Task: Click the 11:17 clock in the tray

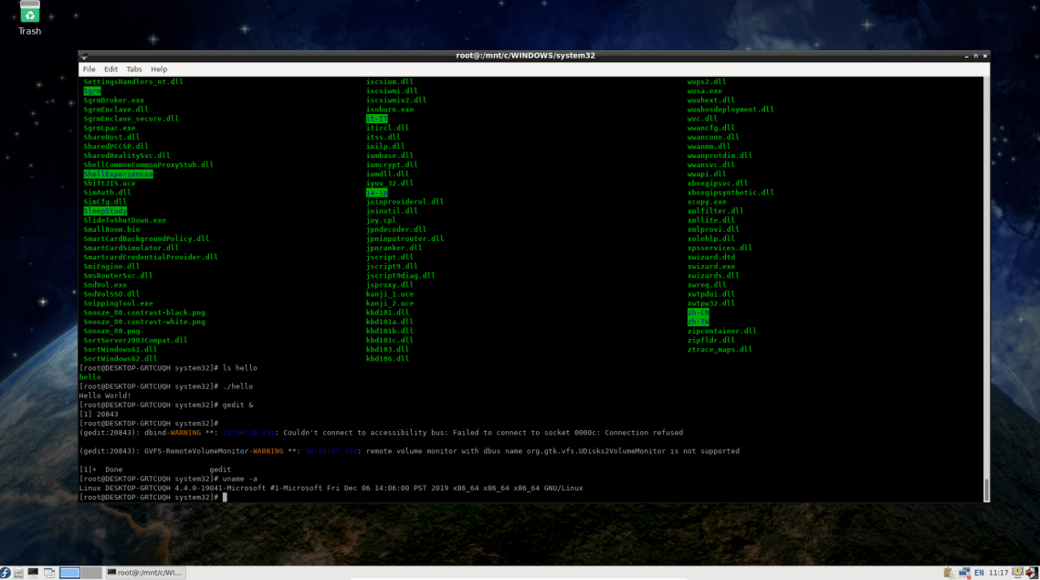Action: coord(999,573)
